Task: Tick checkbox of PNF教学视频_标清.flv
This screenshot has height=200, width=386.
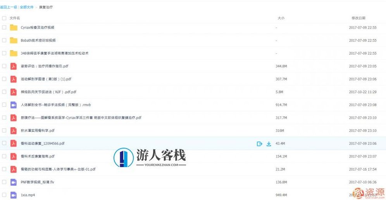Action: pyautogui.click(x=4, y=182)
